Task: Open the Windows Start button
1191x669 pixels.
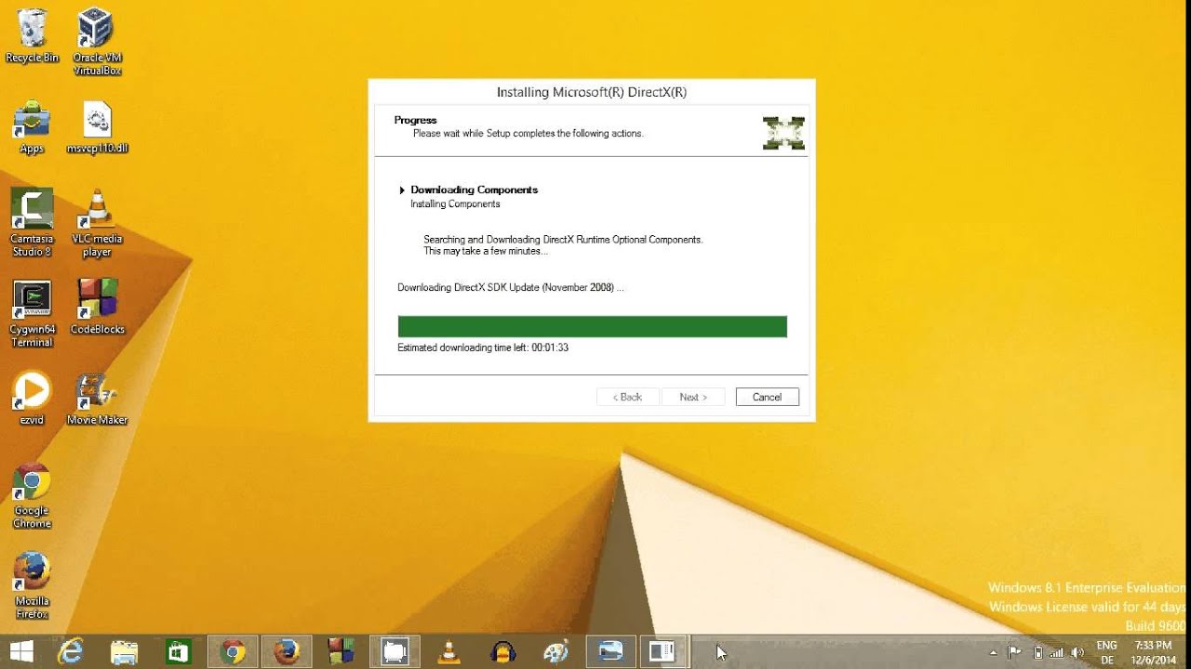Action: 20,652
